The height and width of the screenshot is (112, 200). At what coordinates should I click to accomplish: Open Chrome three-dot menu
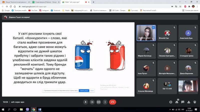click(x=197, y=6)
